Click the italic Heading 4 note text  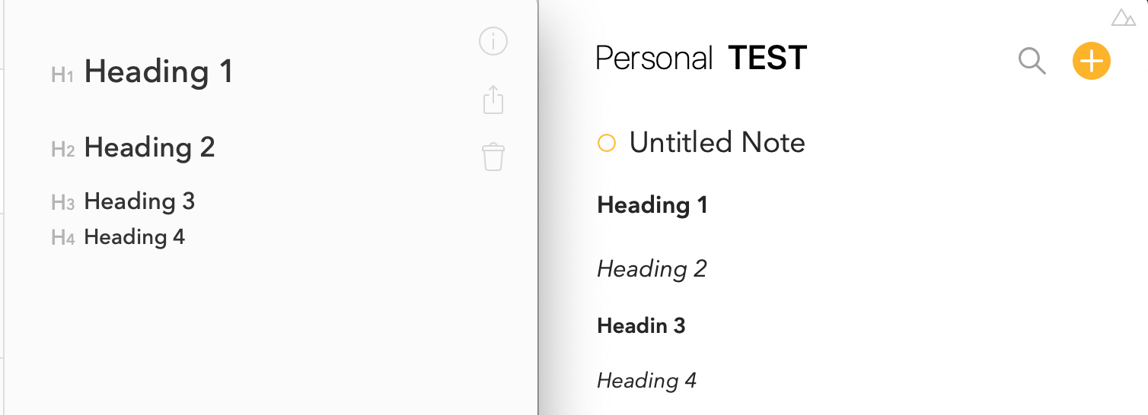646,381
